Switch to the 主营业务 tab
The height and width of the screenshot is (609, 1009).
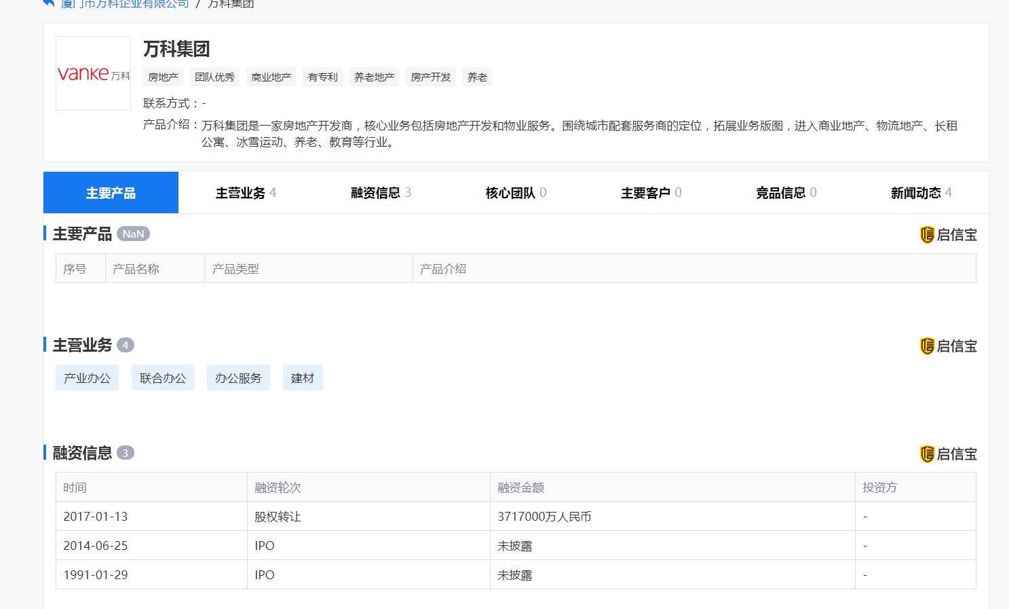pyautogui.click(x=246, y=193)
